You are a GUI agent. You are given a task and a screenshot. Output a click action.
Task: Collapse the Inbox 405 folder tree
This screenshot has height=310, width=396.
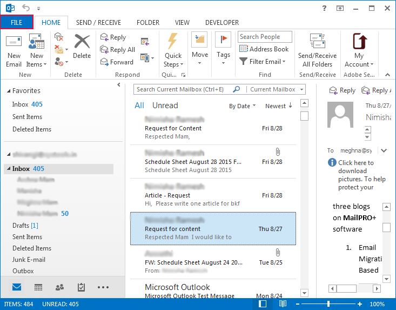[x=9, y=168]
